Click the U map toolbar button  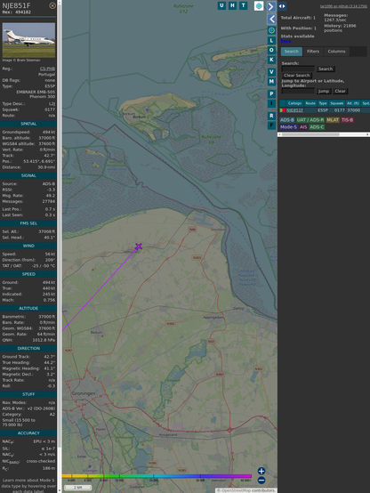[x=221, y=5]
